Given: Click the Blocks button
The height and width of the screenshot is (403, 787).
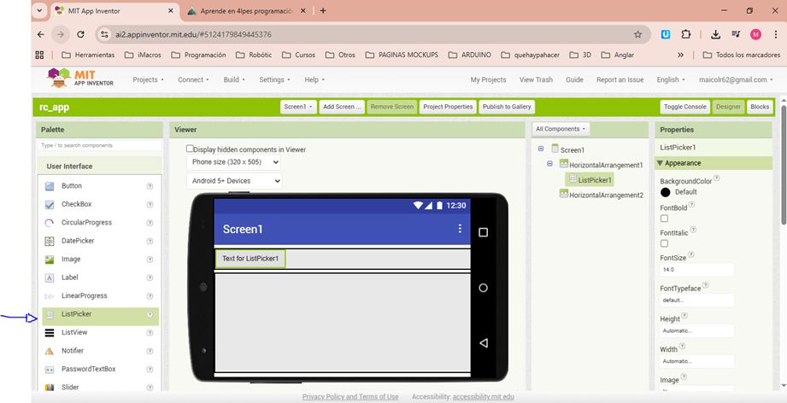Looking at the screenshot, I should click(x=759, y=107).
